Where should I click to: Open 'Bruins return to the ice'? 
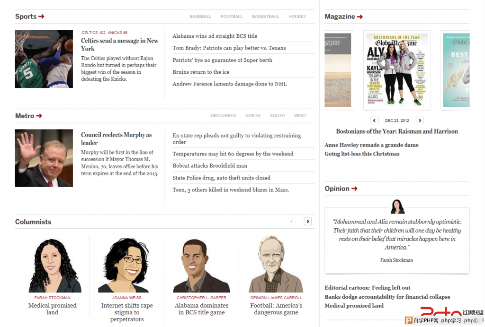(201, 72)
